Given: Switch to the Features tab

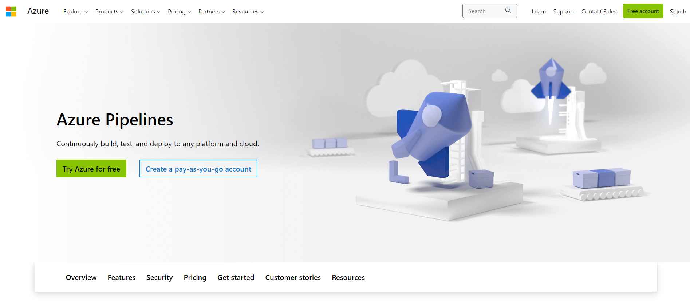Looking at the screenshot, I should point(122,277).
